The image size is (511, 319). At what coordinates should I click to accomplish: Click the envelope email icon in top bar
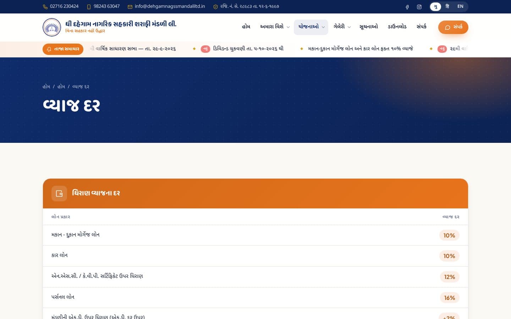[130, 7]
